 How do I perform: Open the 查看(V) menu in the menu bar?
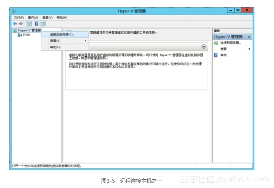[x=47, y=17]
